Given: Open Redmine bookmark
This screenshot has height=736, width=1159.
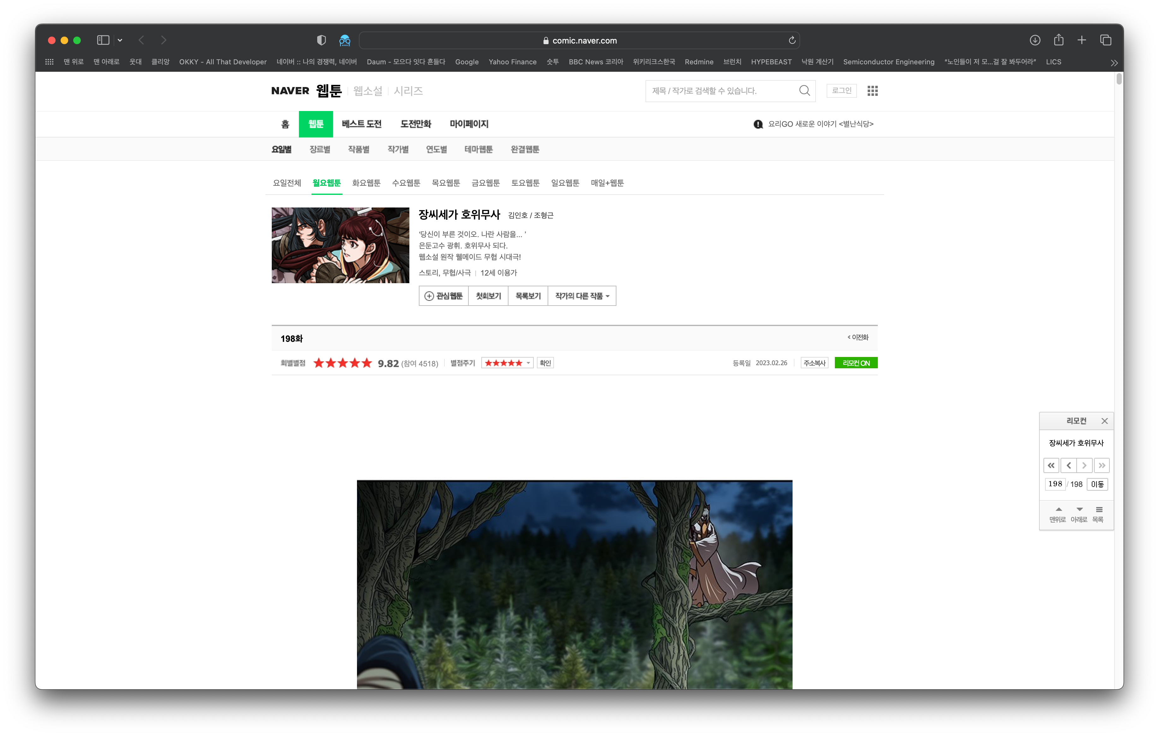Looking at the screenshot, I should (699, 62).
